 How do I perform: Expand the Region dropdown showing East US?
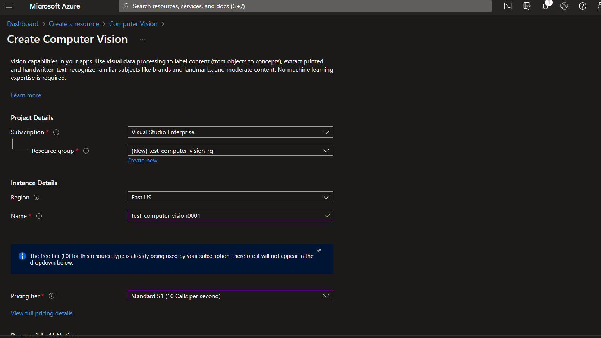point(230,197)
